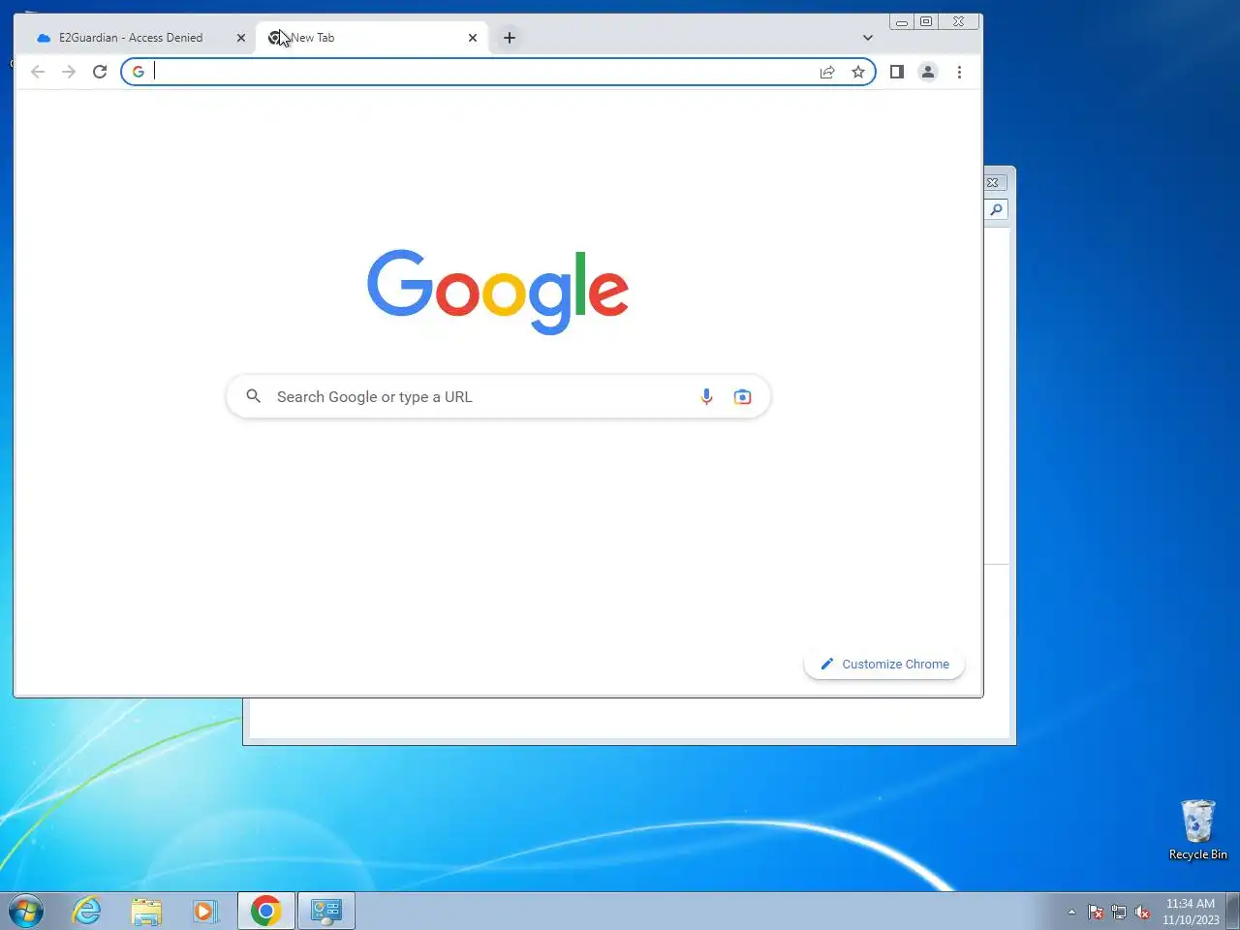Switch to the control panel taskbar window
Screen dimensions: 1240x930
coord(326,911)
